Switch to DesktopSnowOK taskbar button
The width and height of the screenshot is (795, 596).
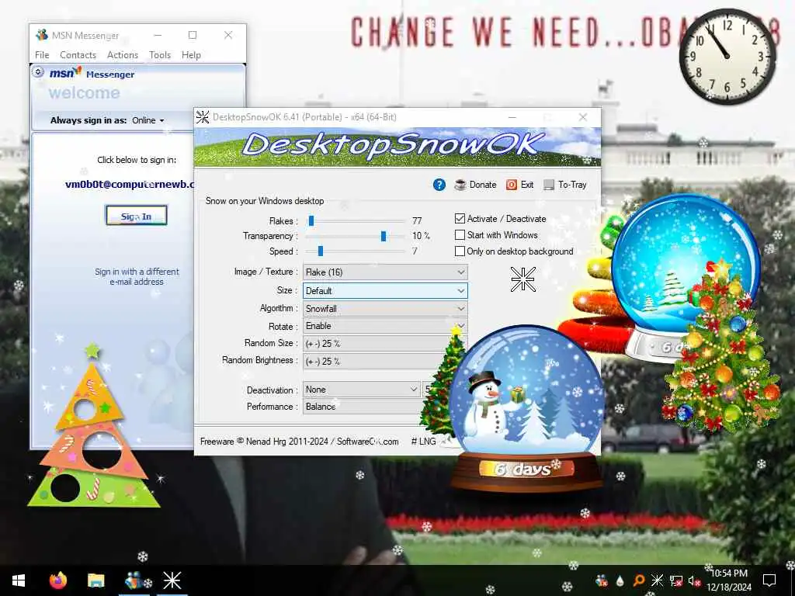click(x=172, y=580)
